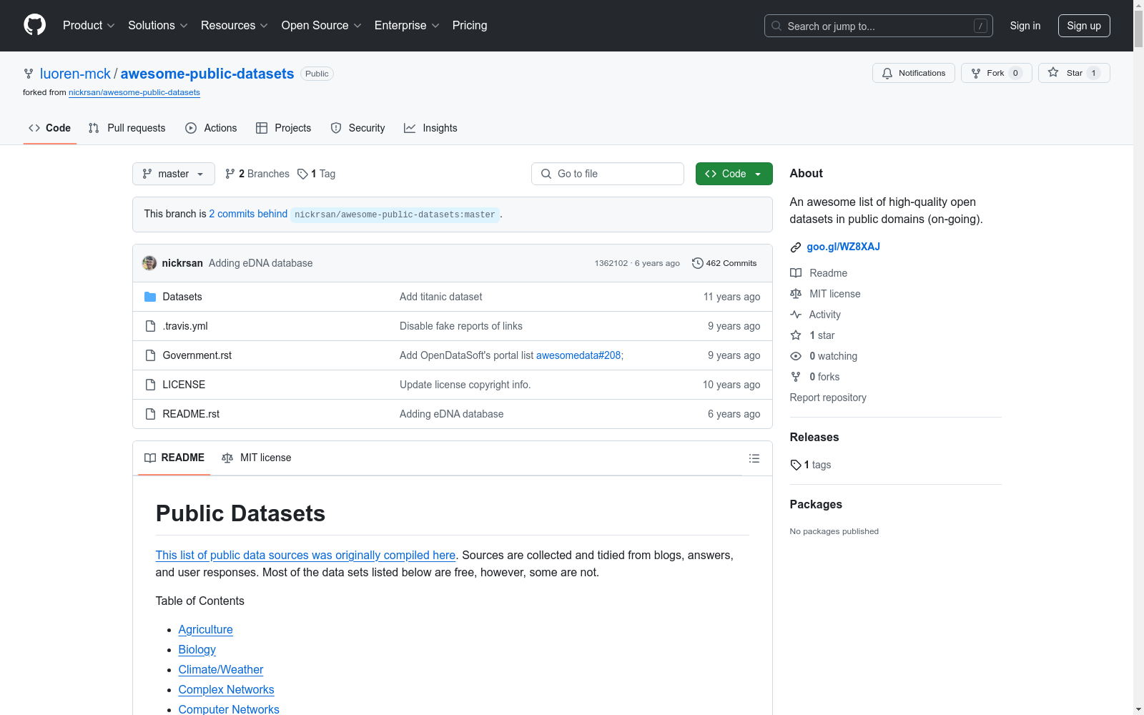
Task: Expand the Open Source menu
Action: tap(322, 26)
